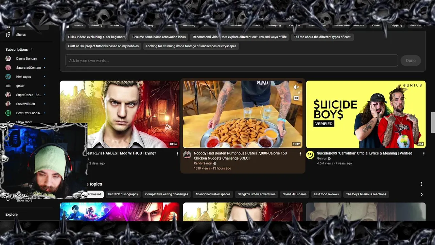This screenshot has height=245, width=435.
Task: Open three-dot menu for Chicken Nuggets Challenge video
Action: [x=300, y=154]
